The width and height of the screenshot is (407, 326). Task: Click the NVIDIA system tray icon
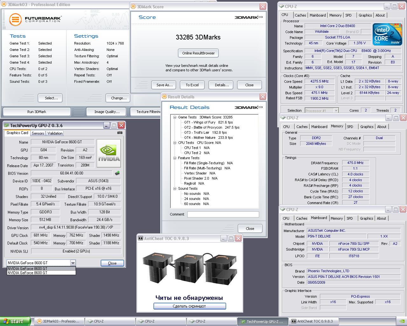402,321
